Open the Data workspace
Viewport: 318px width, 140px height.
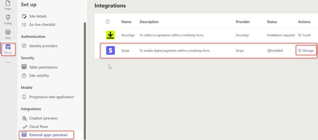point(8,34)
